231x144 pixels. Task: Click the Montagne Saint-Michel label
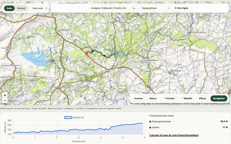pyautogui.click(x=11, y=66)
